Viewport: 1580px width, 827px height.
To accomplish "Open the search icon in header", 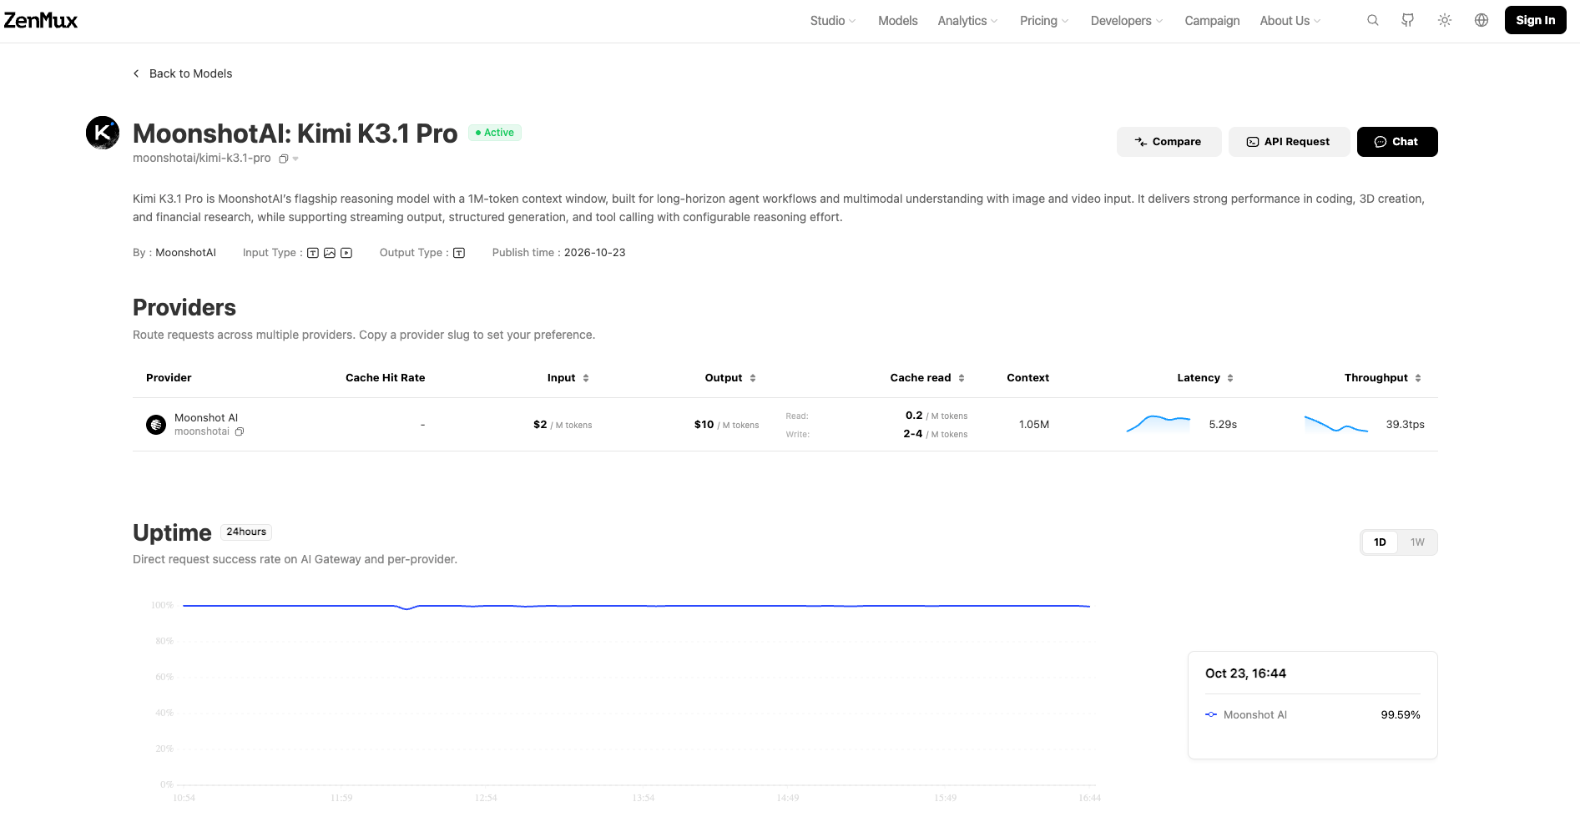I will pos(1372,20).
